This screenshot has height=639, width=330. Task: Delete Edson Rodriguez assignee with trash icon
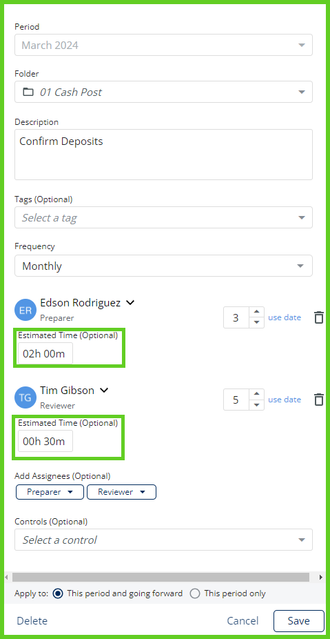(320, 317)
